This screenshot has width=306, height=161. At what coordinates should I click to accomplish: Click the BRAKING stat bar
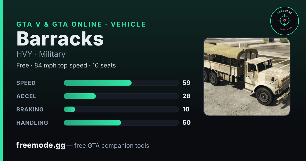pos(121,109)
